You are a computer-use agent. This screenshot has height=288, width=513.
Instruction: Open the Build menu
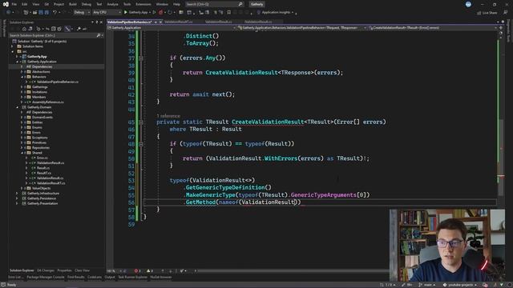[73, 4]
